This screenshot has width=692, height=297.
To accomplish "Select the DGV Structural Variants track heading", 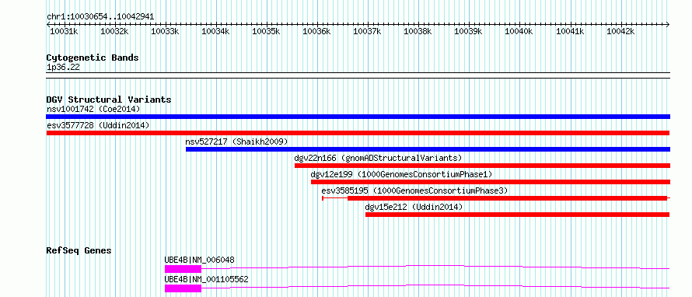I will pos(109,100).
